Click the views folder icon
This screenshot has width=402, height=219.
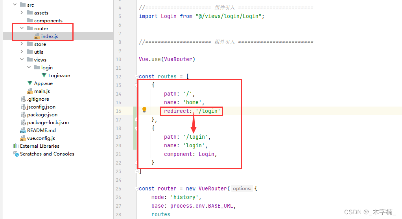30,60
